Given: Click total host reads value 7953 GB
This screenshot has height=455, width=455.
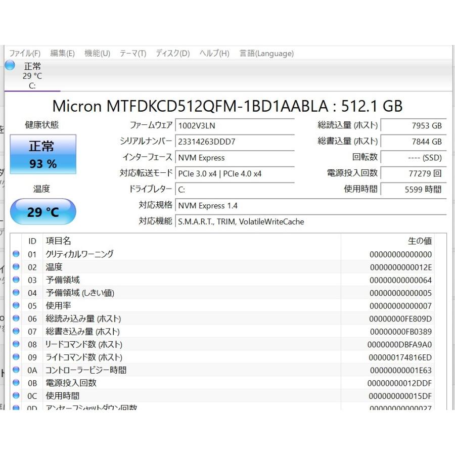Looking at the screenshot, I should click(x=414, y=126).
